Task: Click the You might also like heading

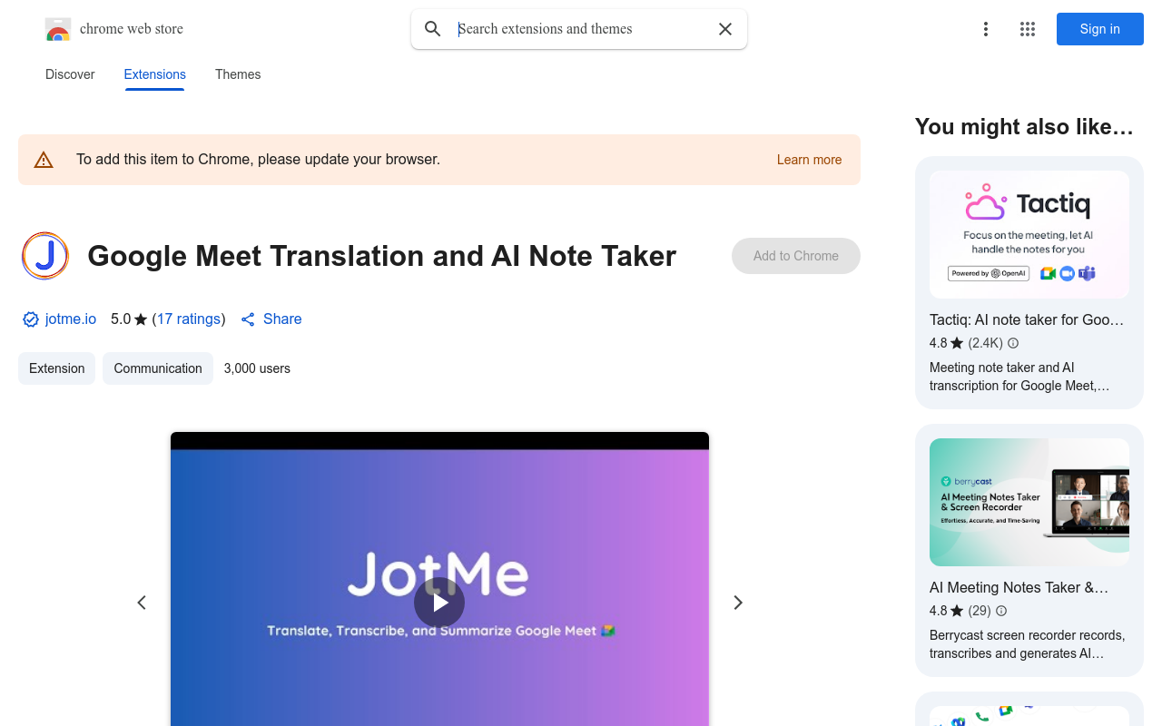Action: click(x=1024, y=127)
